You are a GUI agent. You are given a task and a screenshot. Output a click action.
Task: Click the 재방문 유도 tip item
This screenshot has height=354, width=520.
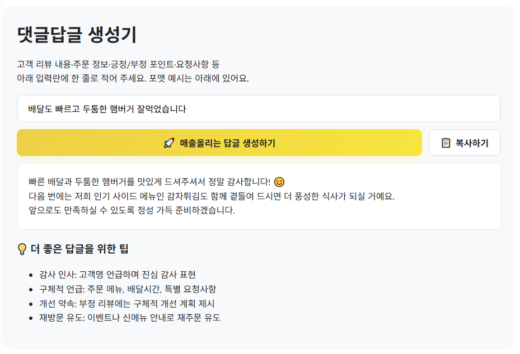pyautogui.click(x=130, y=318)
